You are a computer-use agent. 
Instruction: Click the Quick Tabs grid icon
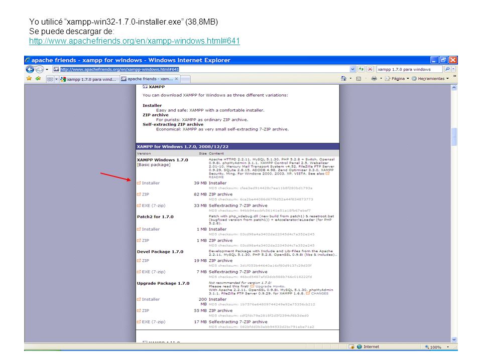point(50,79)
